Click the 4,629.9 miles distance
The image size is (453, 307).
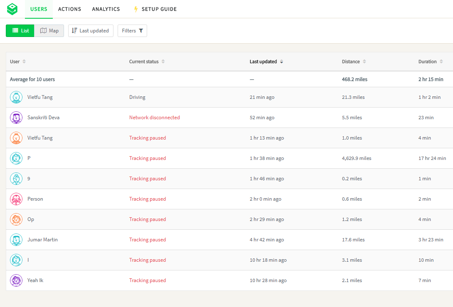click(357, 158)
